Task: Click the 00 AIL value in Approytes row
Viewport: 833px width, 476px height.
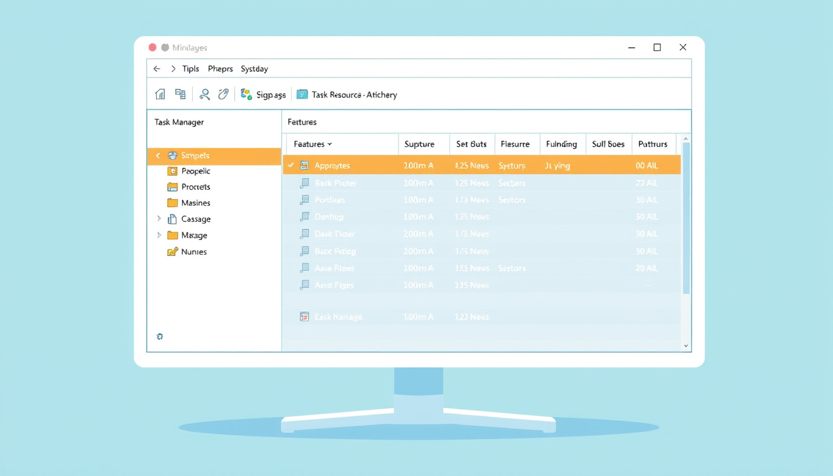Action: 646,165
